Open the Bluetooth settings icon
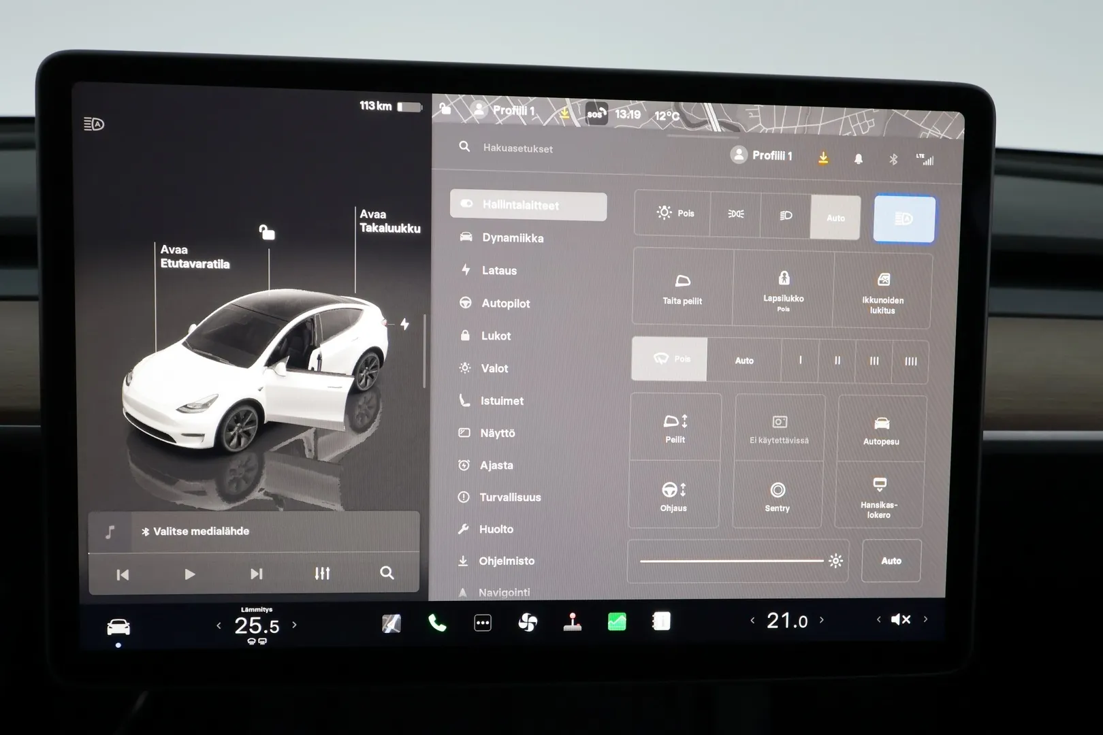 click(x=893, y=159)
